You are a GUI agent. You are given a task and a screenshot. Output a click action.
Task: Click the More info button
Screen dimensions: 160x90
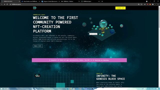pyautogui.click(x=38, y=46)
